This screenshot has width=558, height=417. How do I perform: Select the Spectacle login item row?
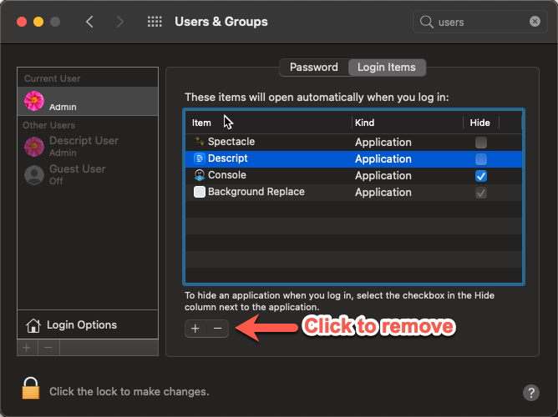pyautogui.click(x=353, y=142)
